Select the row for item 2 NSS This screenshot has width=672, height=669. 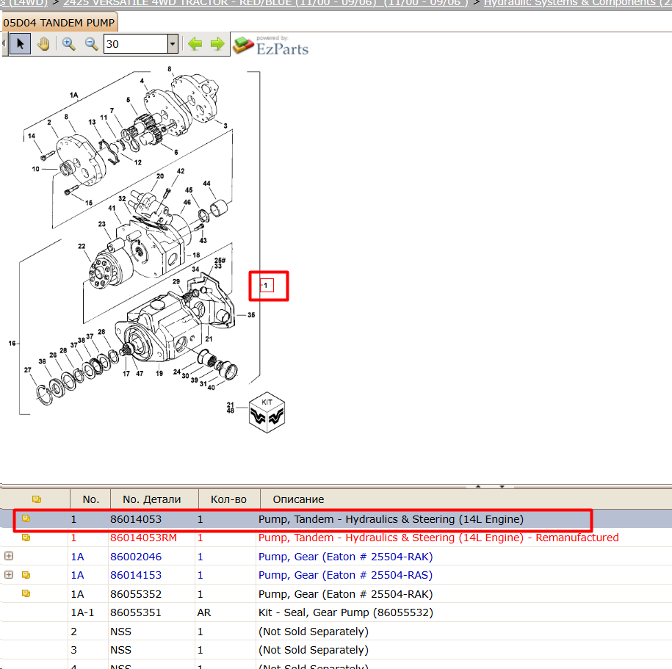coord(336,632)
